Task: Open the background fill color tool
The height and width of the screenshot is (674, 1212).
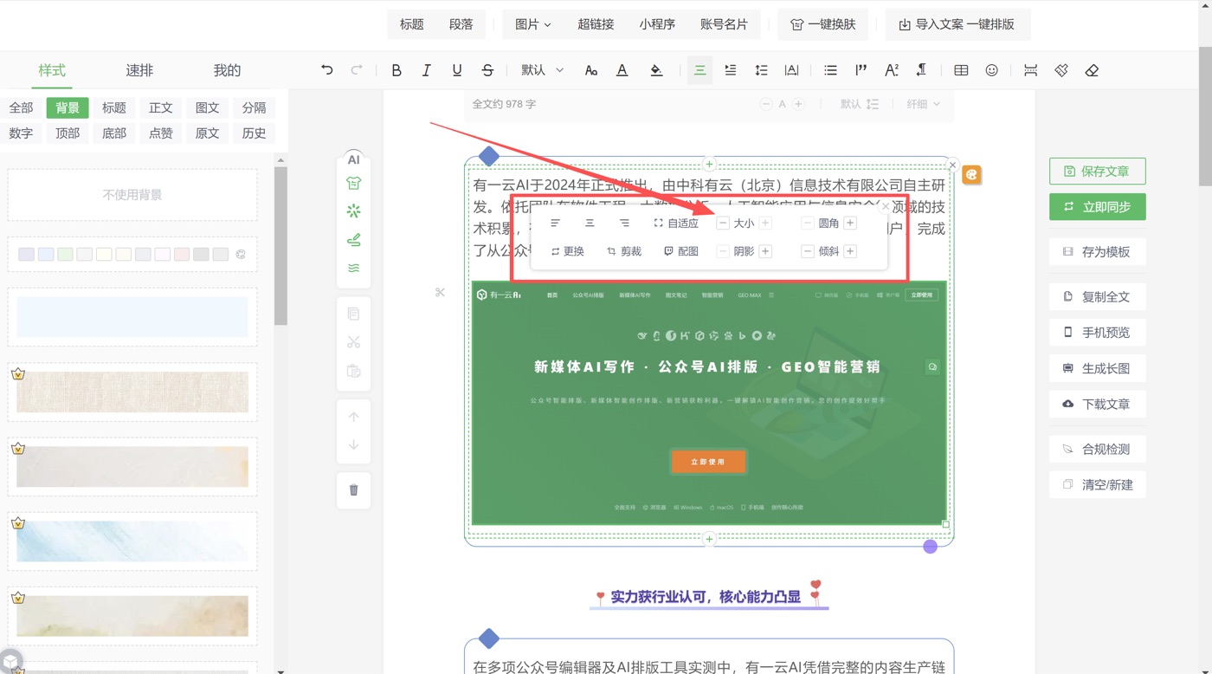Action: [656, 70]
